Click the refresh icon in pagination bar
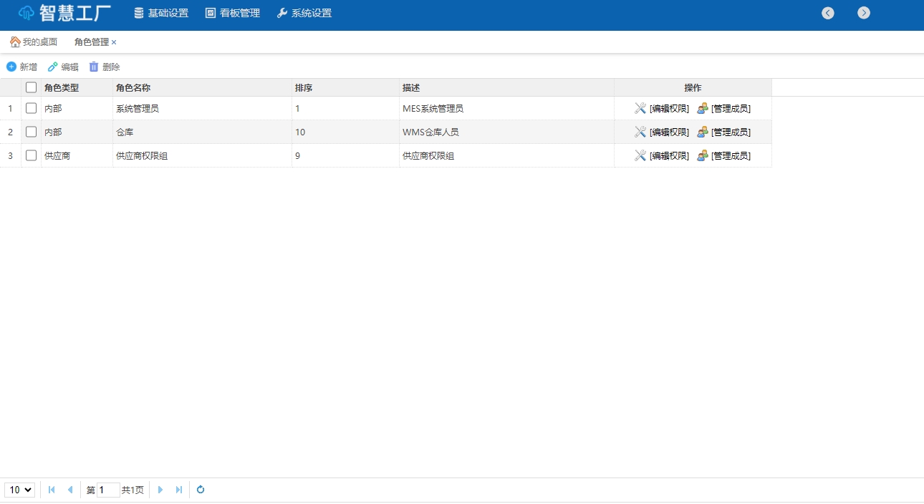The height and width of the screenshot is (504, 924). click(201, 490)
